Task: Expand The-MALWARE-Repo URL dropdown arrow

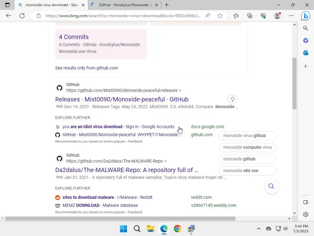Action: [x=165, y=161]
